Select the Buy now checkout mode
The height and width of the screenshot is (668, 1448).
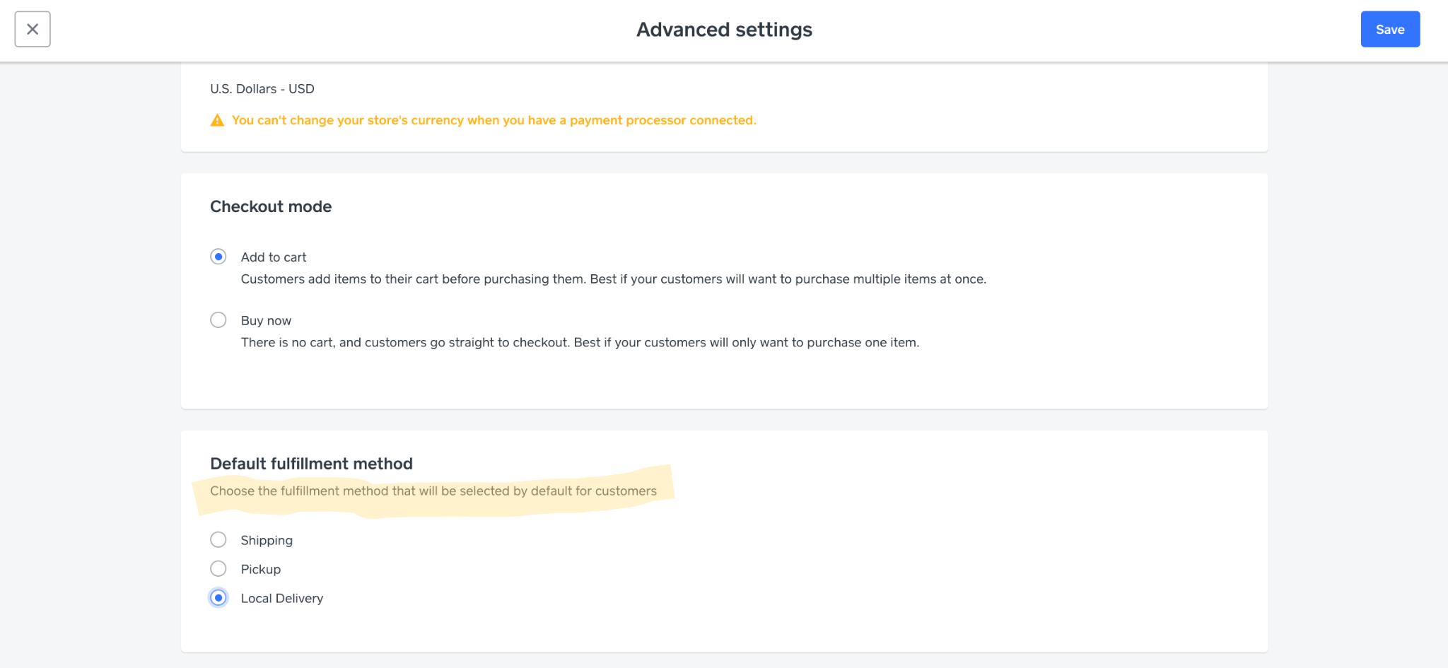[x=218, y=320]
